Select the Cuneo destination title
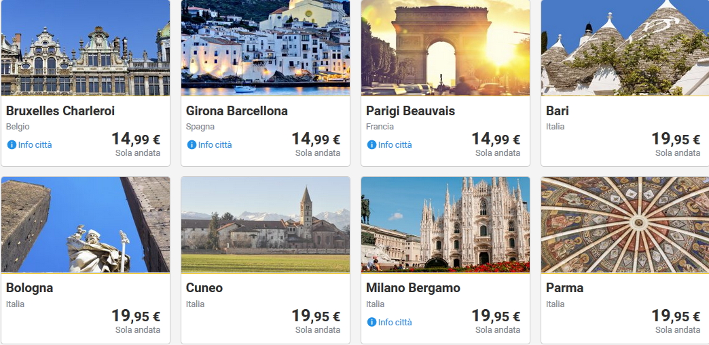Image resolution: width=709 pixels, height=345 pixels. (x=204, y=288)
